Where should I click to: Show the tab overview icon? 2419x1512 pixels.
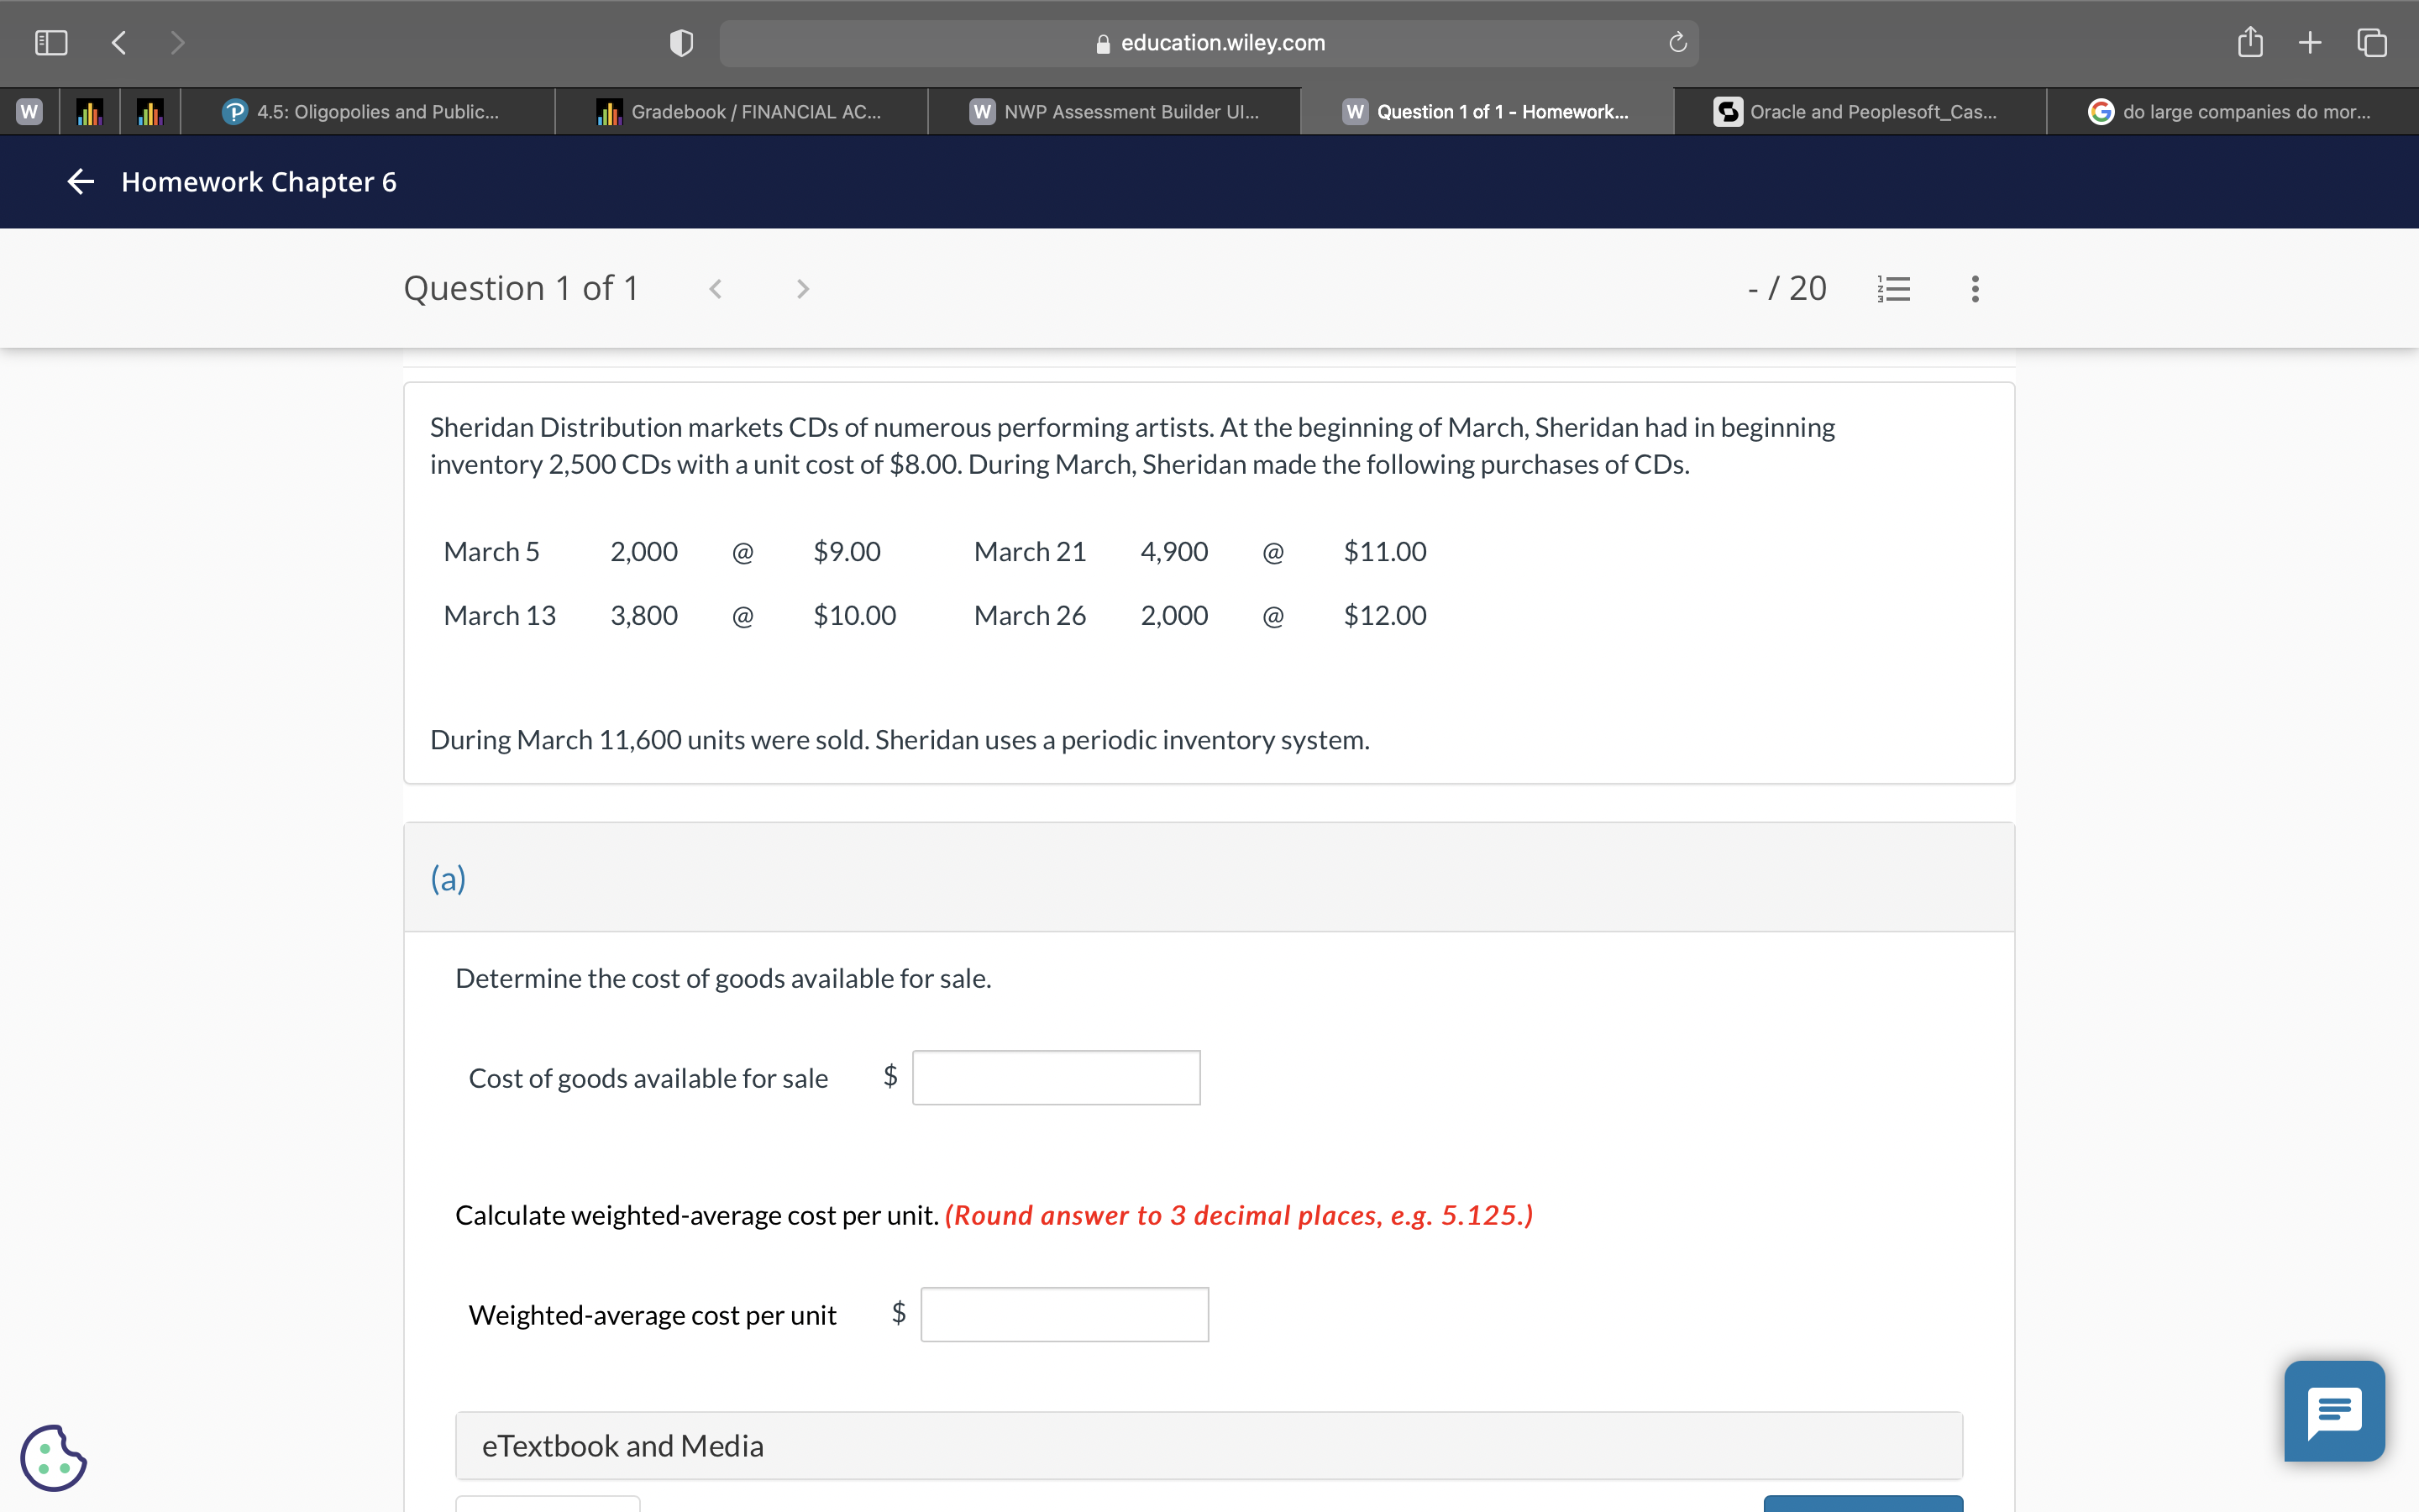pos(2372,42)
